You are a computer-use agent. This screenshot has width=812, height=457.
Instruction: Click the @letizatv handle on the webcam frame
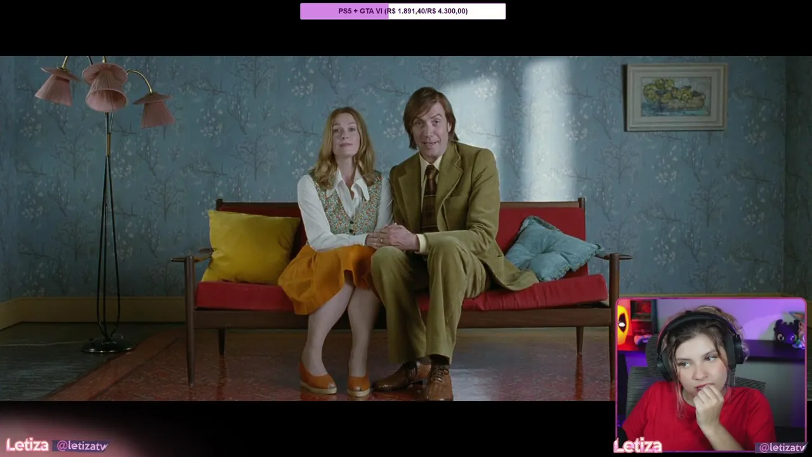(x=782, y=447)
